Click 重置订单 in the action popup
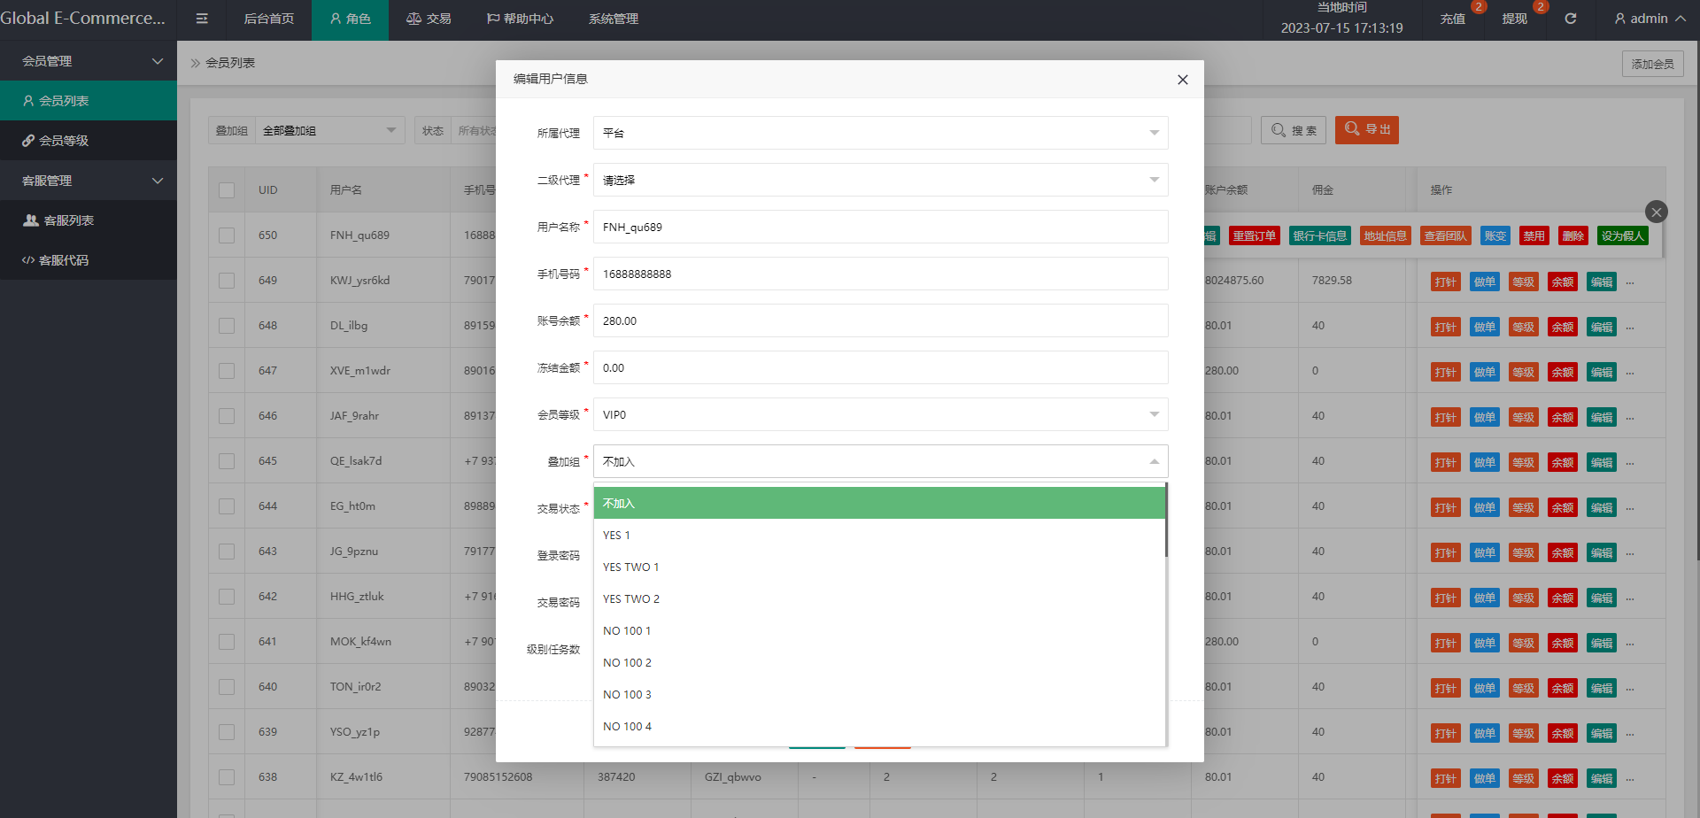The height and width of the screenshot is (818, 1700). coord(1255,236)
